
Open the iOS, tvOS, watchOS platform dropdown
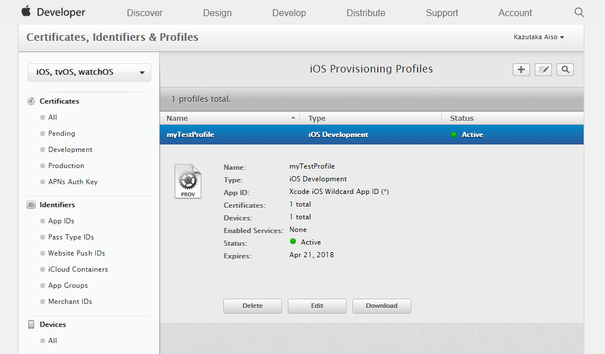(x=89, y=73)
